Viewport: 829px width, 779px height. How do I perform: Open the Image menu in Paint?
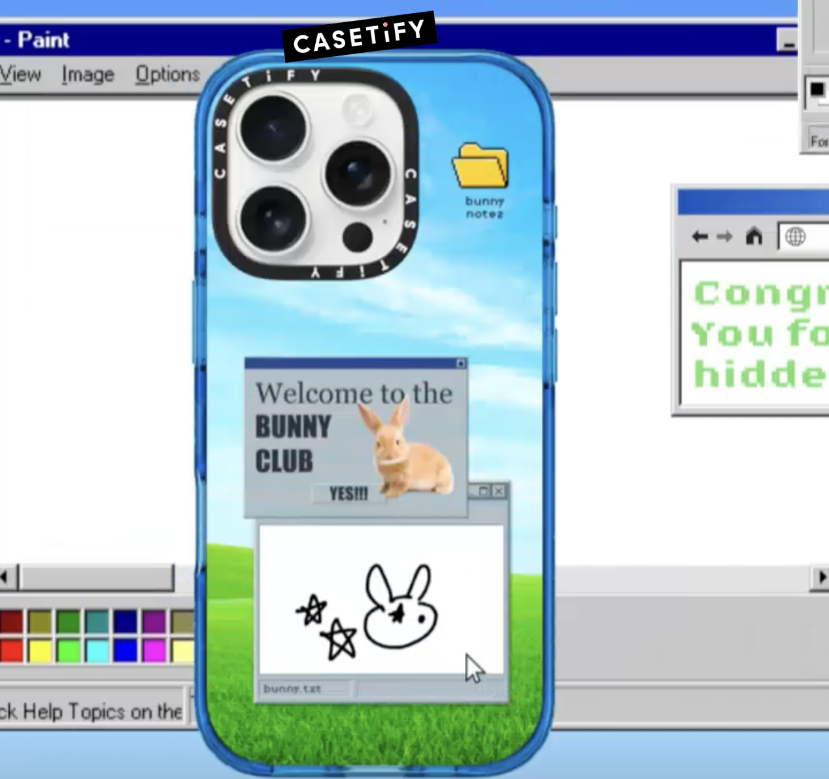click(88, 75)
